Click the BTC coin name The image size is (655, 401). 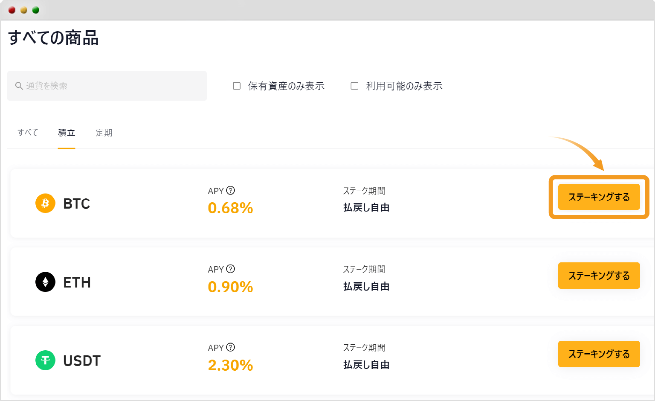[x=77, y=203]
